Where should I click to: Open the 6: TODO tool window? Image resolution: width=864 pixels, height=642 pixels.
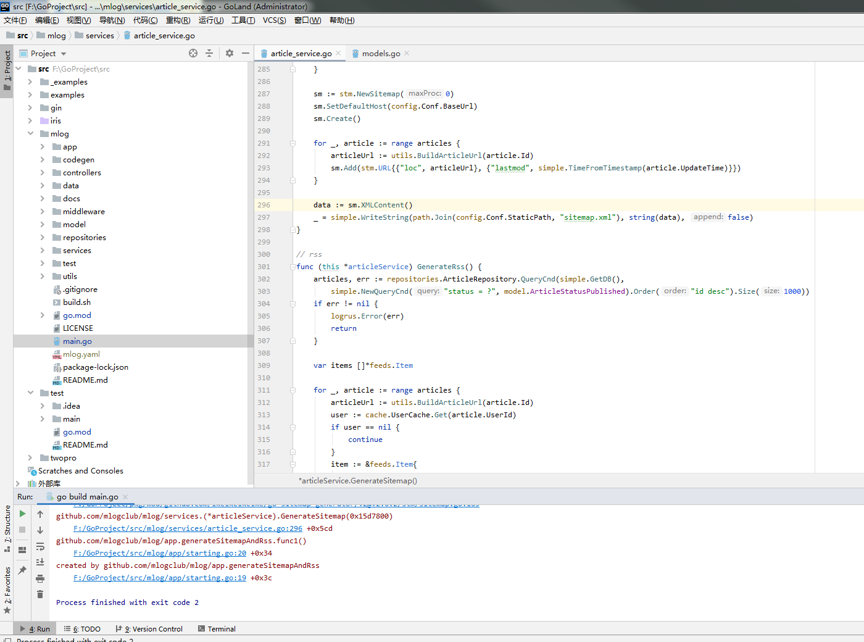tap(82, 629)
